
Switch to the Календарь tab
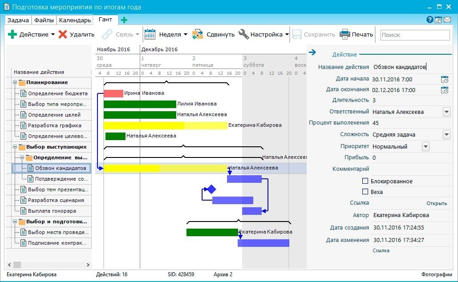click(75, 20)
